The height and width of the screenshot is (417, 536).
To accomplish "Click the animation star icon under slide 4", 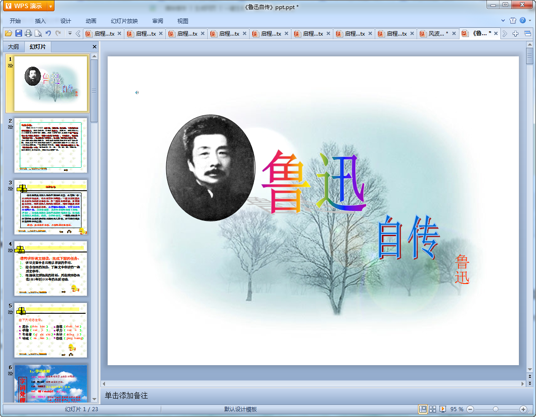I will pos(11,250).
